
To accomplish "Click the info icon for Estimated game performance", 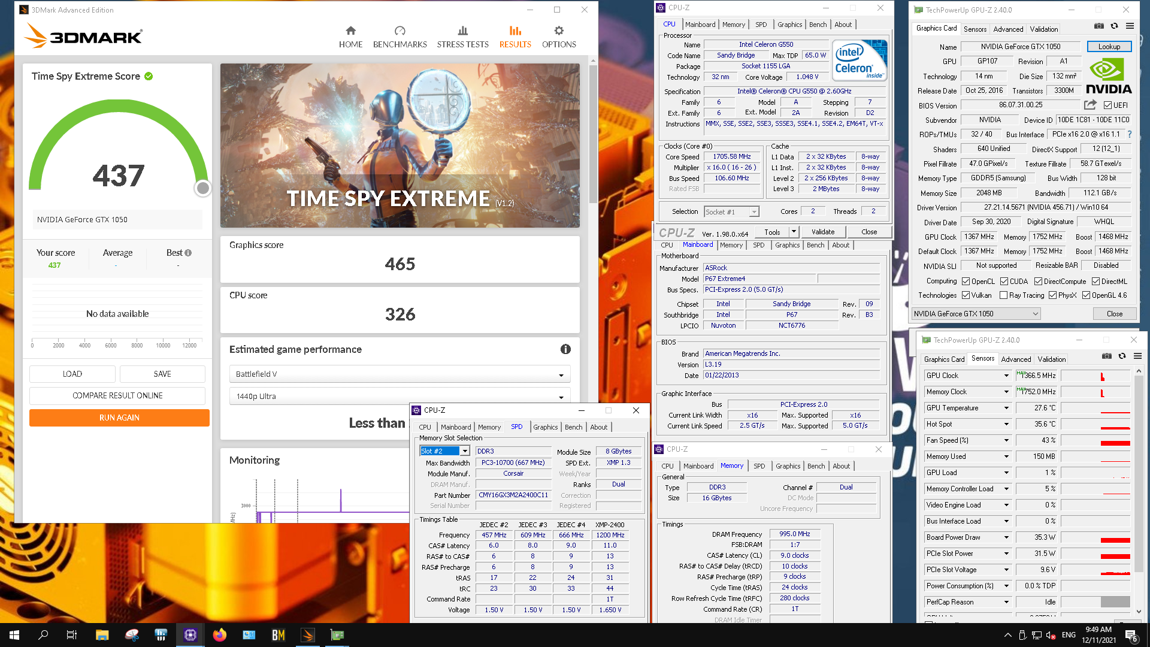I will 565,349.
